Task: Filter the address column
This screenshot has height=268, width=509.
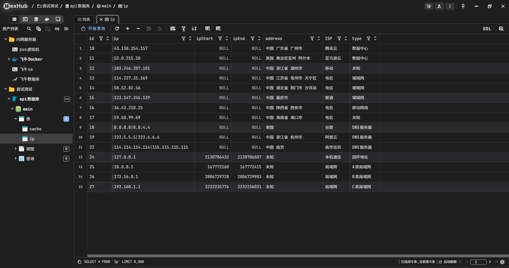Action: [x=312, y=39]
